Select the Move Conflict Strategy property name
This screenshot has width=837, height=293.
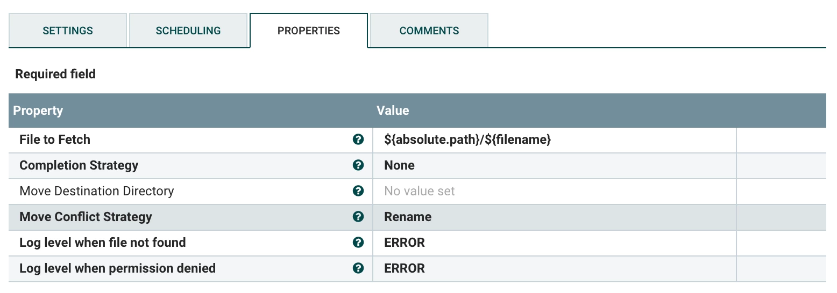pyautogui.click(x=86, y=217)
